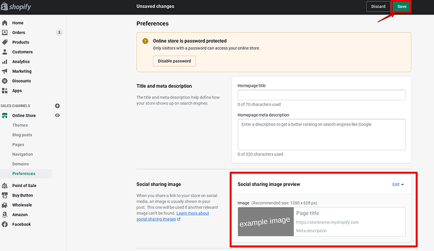Add a sales channel with plus icon
434x251 pixels.
[x=57, y=106]
